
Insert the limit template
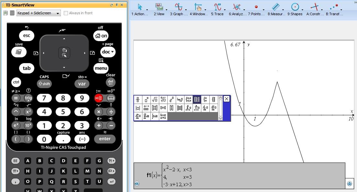tap(163, 116)
